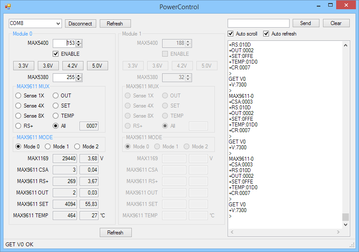Click MAX9611 SET converted value 55,83
This screenshot has height=252, width=359.
pos(89,204)
